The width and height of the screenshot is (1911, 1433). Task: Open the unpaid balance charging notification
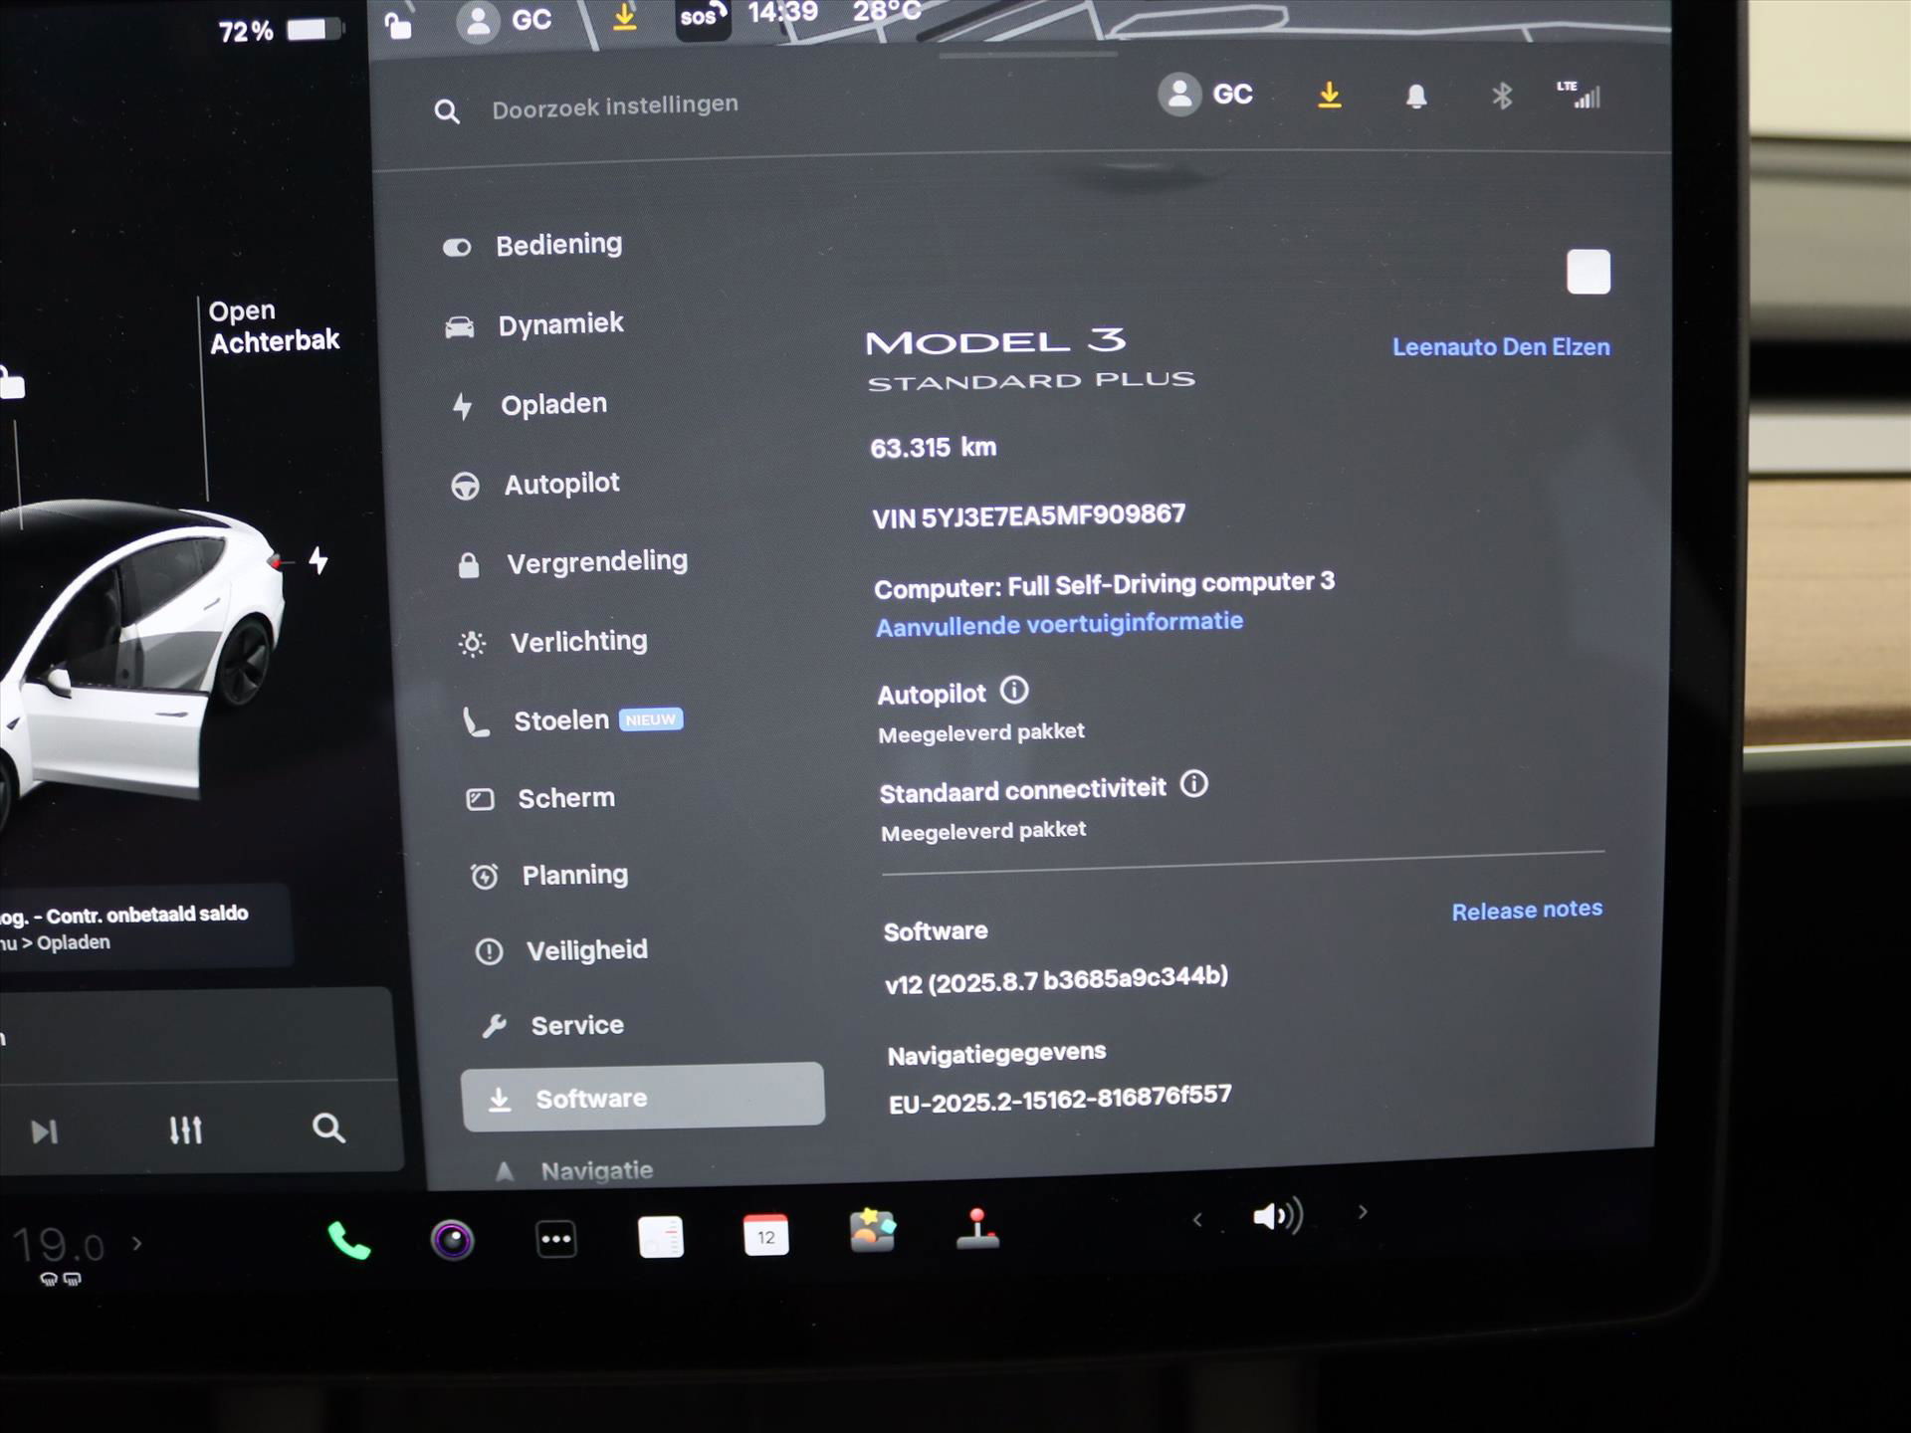pyautogui.click(x=146, y=926)
